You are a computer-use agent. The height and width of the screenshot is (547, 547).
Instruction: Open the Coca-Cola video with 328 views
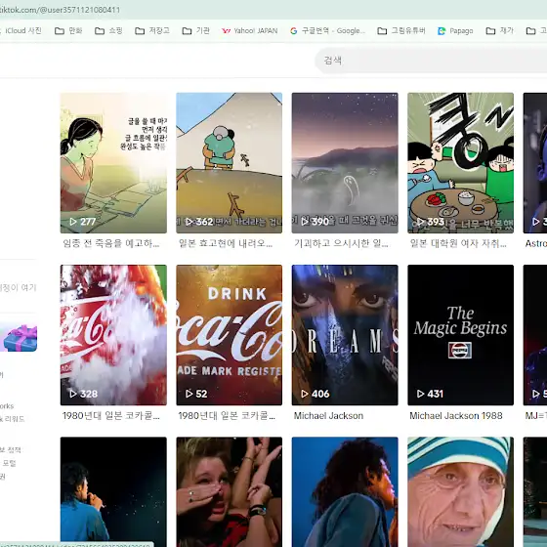[x=113, y=335]
